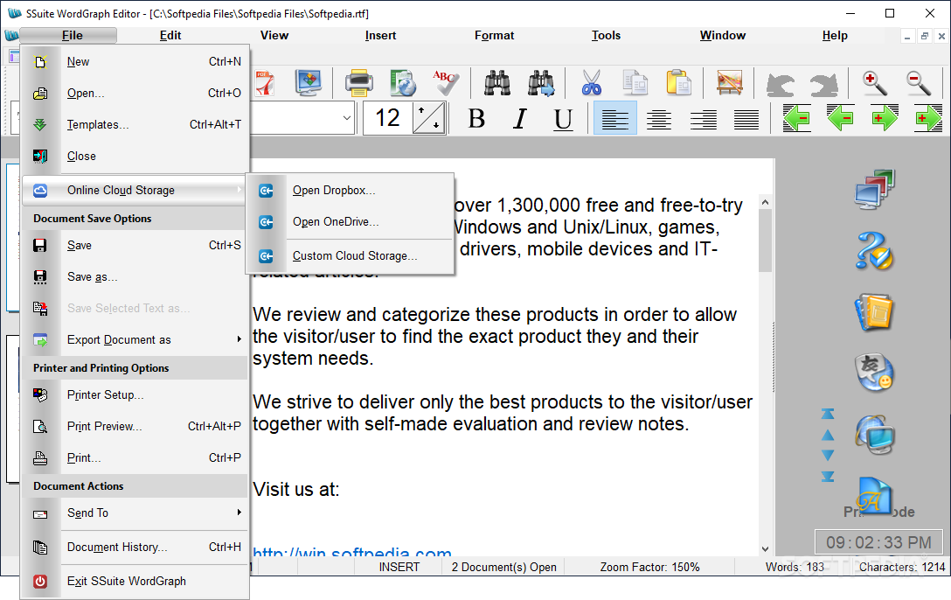Image resolution: width=951 pixels, height=600 pixels.
Task: Toggle Underline formatting
Action: (x=564, y=118)
